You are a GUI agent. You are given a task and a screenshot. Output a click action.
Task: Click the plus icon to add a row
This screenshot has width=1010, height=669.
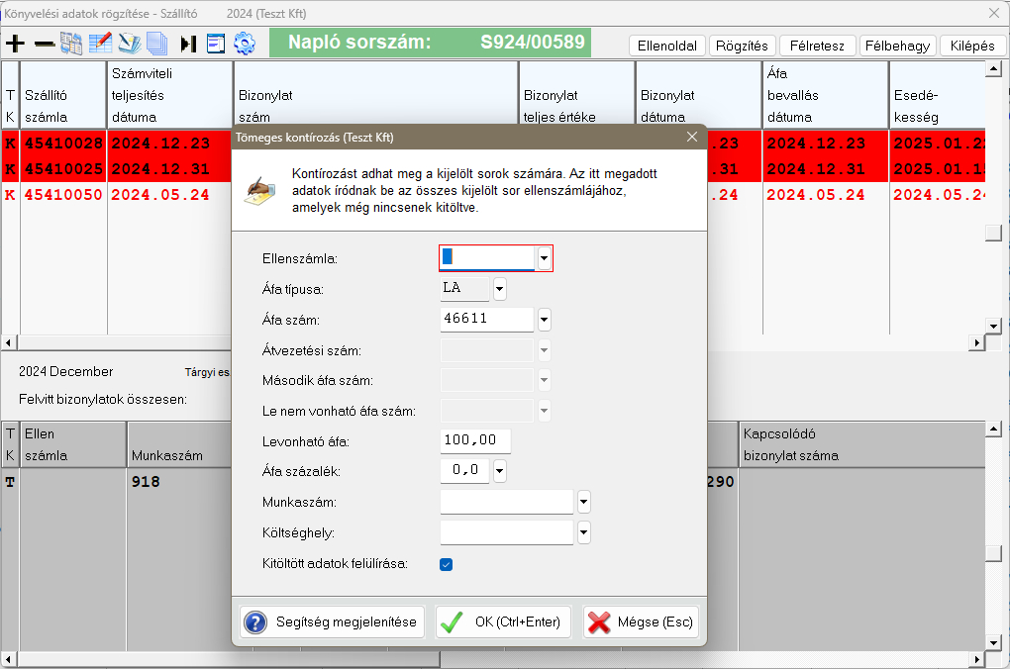[15, 44]
